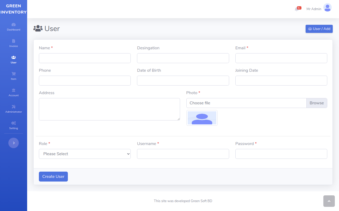Screen dimensions: 339x211
Task: Select the Item shopping cart icon
Action: click(x=14, y=74)
